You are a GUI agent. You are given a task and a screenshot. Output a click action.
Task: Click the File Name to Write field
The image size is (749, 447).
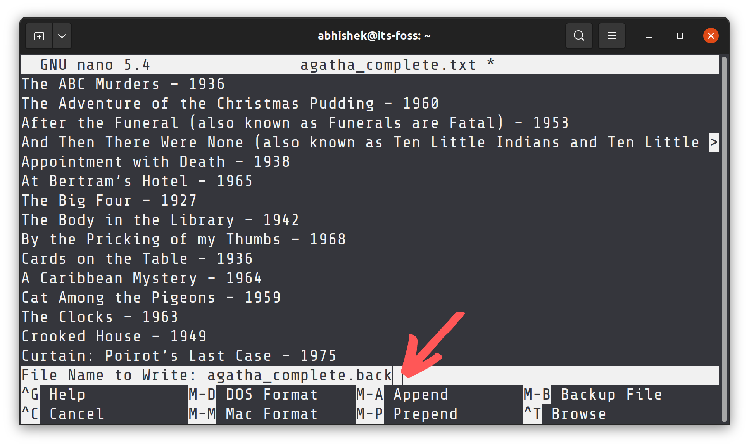tap(299, 375)
